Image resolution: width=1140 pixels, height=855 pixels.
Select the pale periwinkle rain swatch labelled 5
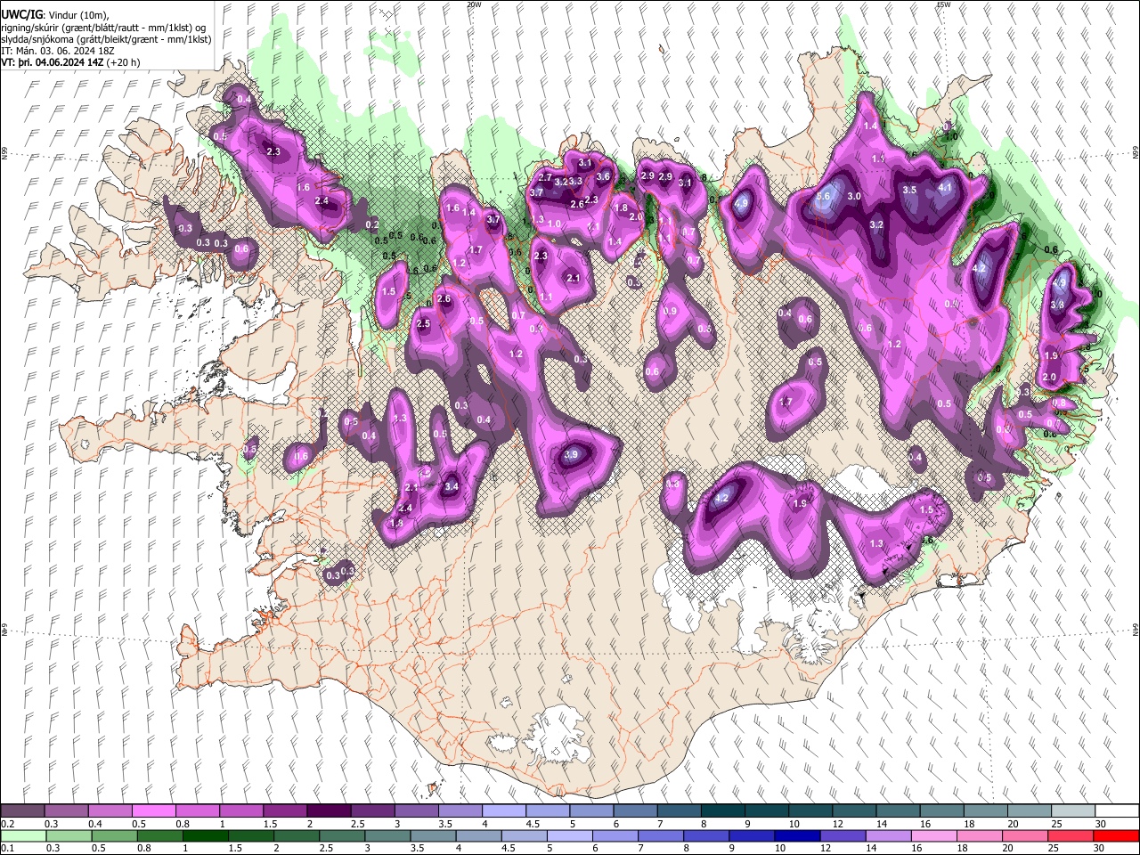569,835
